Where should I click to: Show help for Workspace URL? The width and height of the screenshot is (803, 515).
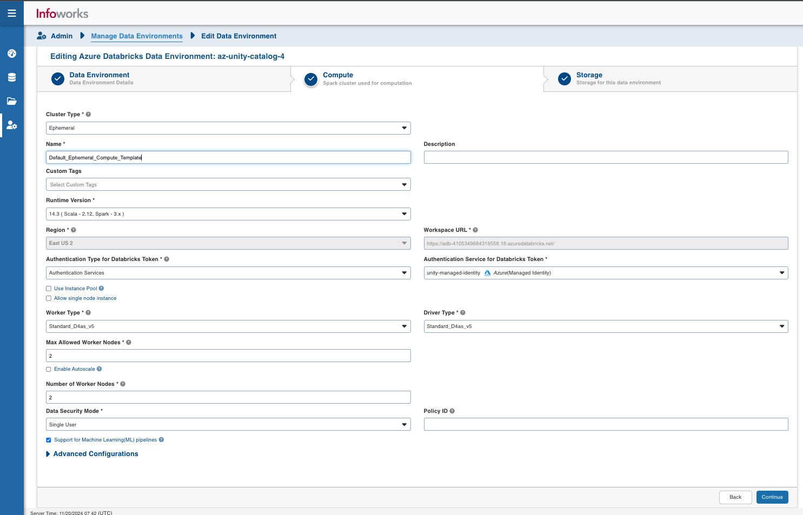475,230
